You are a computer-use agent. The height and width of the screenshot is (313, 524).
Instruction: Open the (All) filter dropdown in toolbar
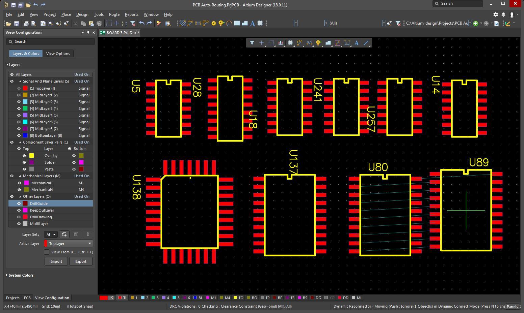[384, 23]
